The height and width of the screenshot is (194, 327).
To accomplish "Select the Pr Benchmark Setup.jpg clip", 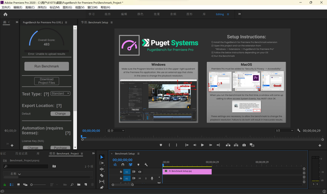I will pos(187,172).
